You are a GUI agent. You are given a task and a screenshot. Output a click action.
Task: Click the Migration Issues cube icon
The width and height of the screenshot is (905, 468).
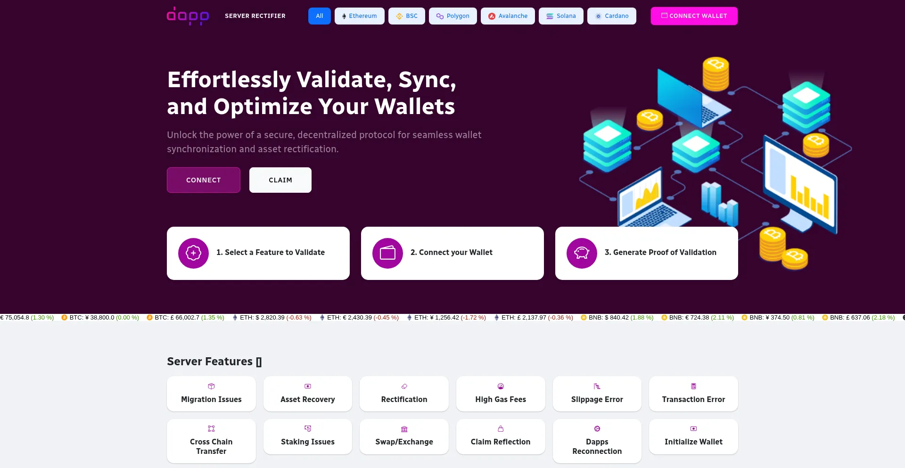211,386
